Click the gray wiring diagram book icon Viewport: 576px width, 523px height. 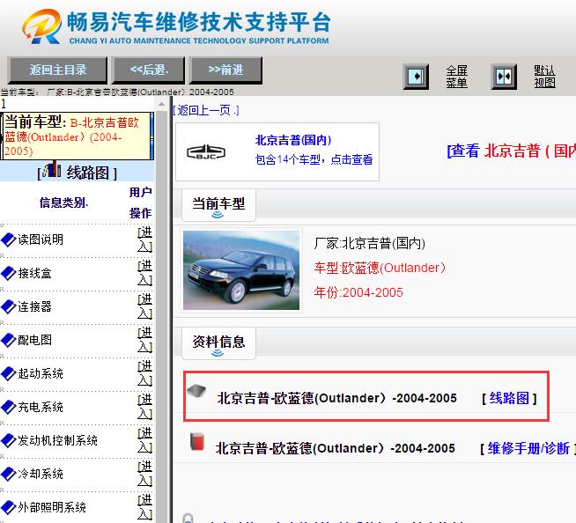196,391
